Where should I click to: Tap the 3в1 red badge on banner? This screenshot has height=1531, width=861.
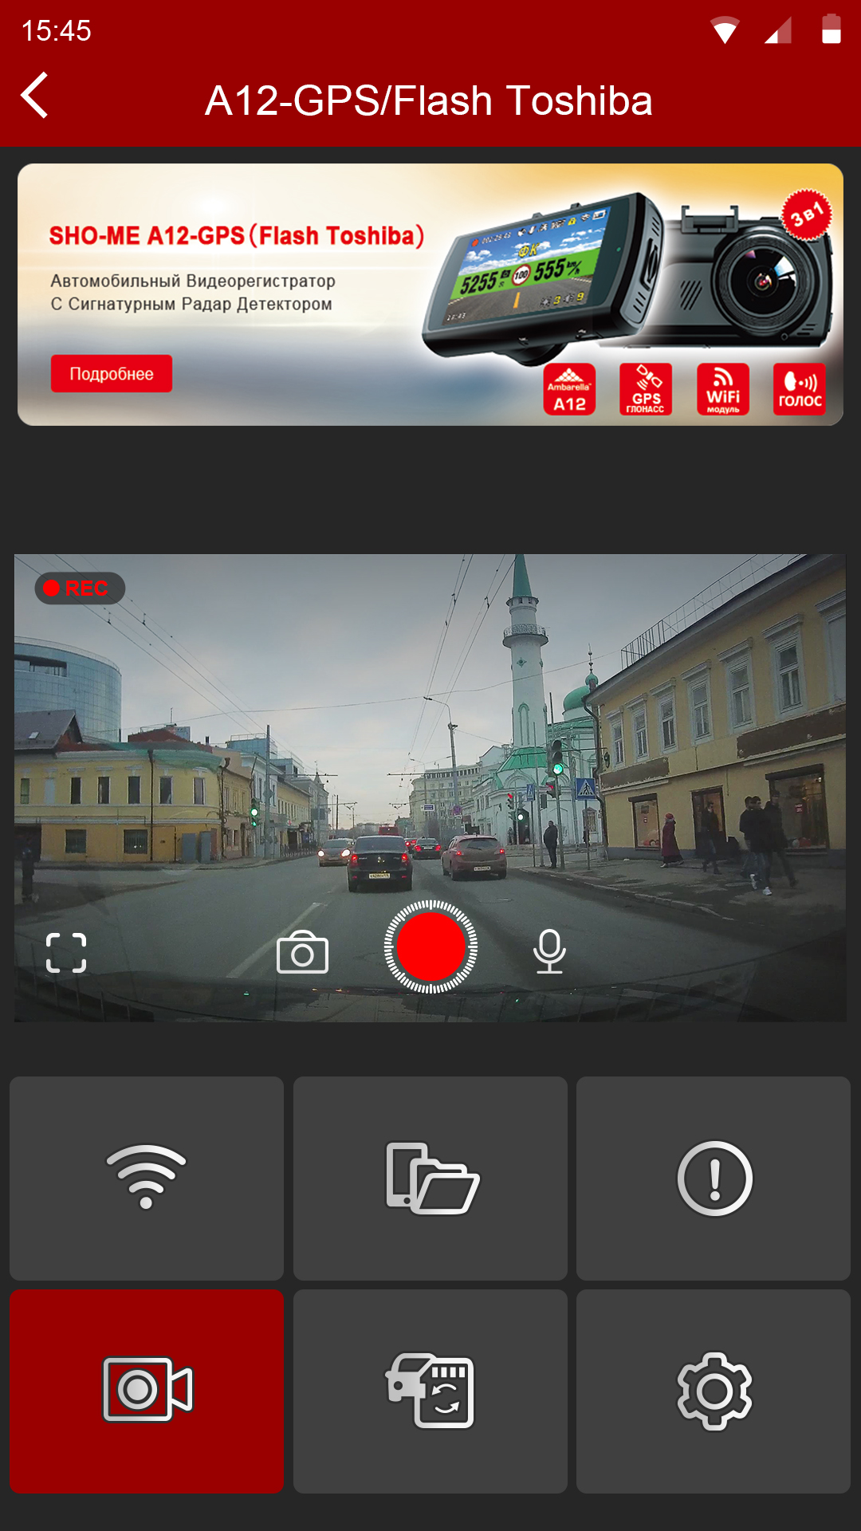[x=807, y=215]
